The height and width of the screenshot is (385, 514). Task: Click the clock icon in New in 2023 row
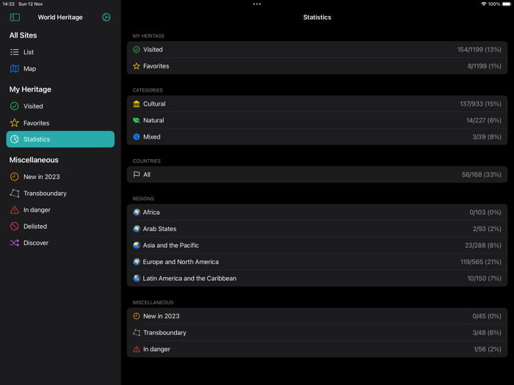pyautogui.click(x=137, y=316)
